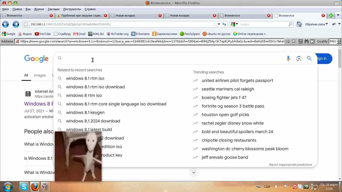The image size is (342, 192).
Task: Click Browservice insecure padlock icon
Action: pos(17,41)
